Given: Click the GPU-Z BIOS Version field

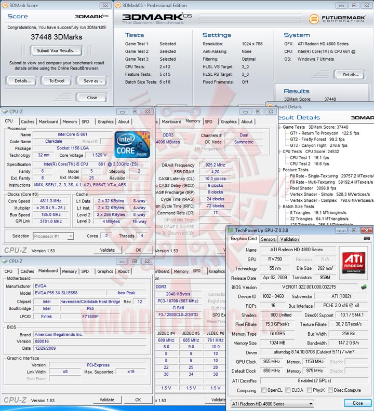Looking at the screenshot, I should tap(309, 287).
